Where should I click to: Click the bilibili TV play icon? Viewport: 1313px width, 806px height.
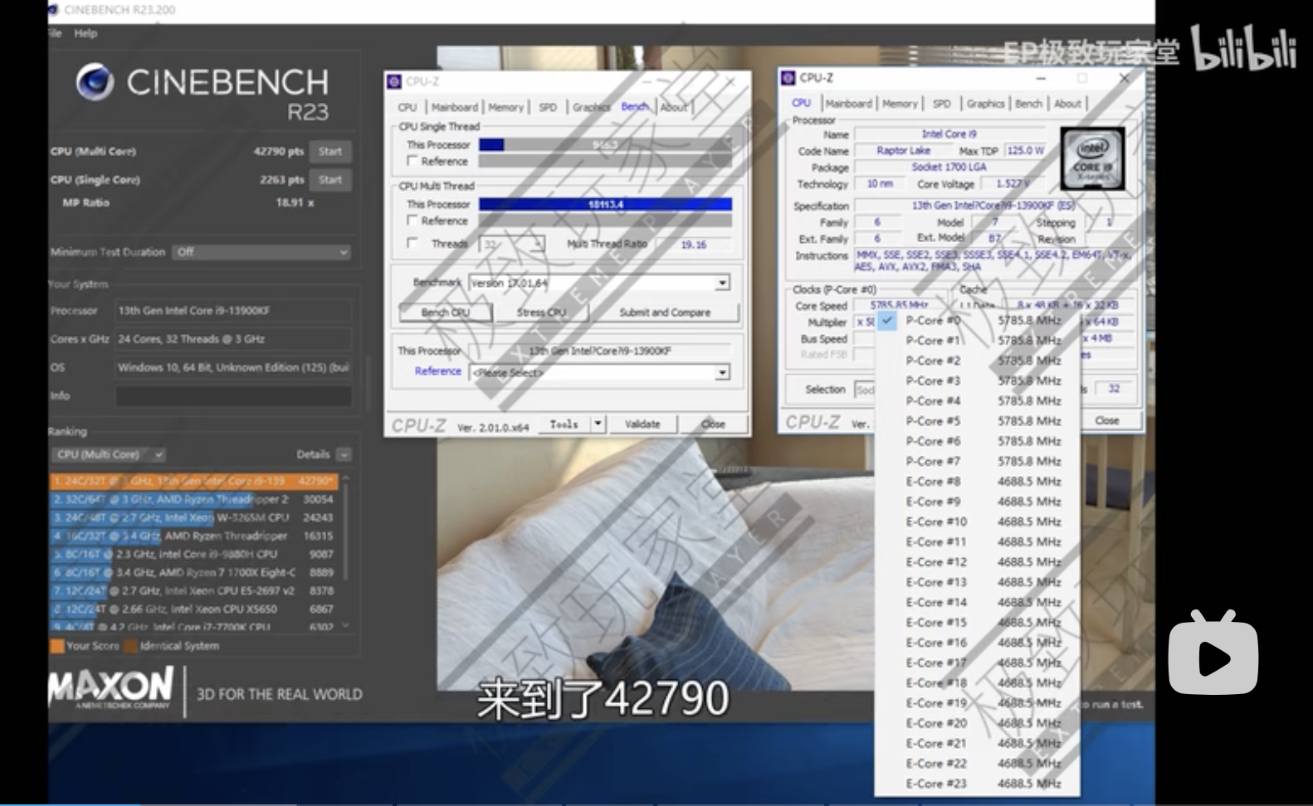1213,653
